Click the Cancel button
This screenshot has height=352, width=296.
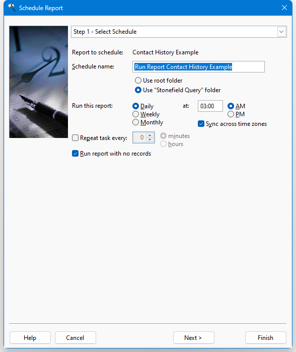pyautogui.click(x=76, y=337)
